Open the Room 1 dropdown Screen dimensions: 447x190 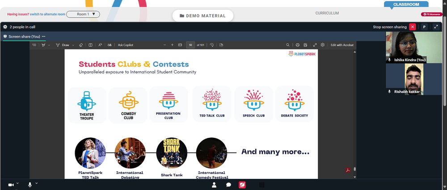tap(83, 14)
